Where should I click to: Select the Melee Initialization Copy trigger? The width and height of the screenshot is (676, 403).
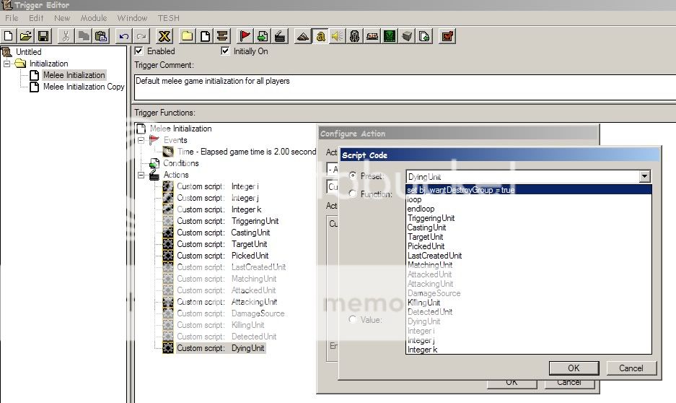click(84, 87)
